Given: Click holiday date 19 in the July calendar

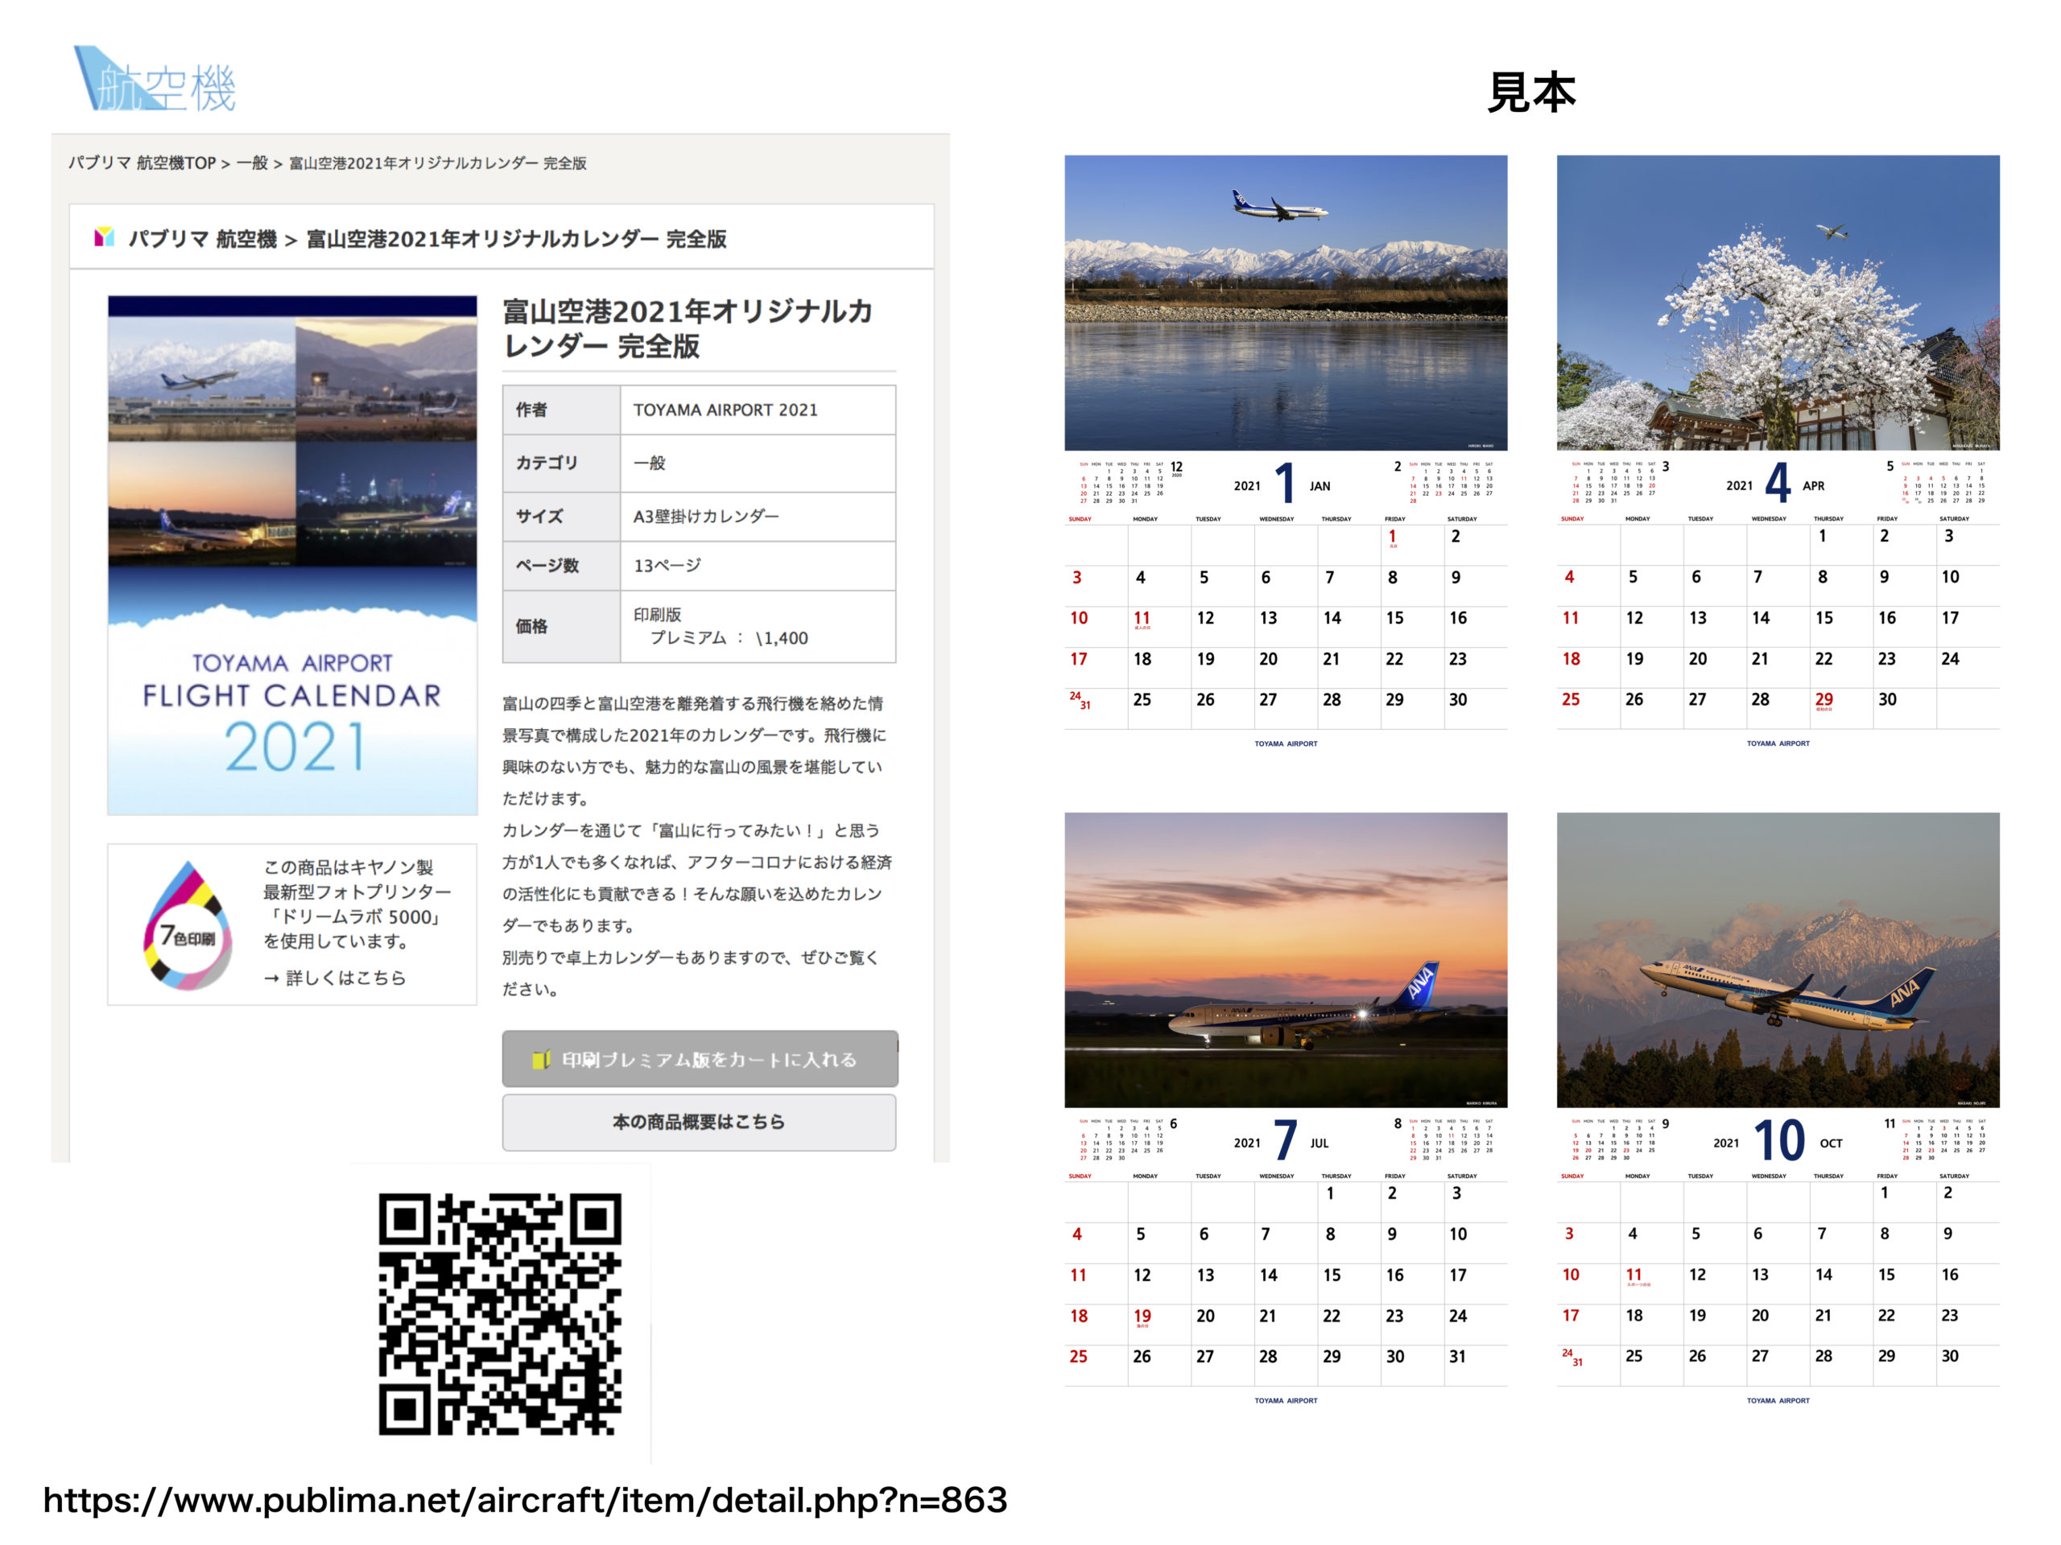Looking at the screenshot, I should click(1142, 1316).
